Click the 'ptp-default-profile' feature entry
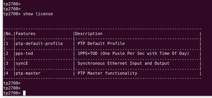 point(39,44)
